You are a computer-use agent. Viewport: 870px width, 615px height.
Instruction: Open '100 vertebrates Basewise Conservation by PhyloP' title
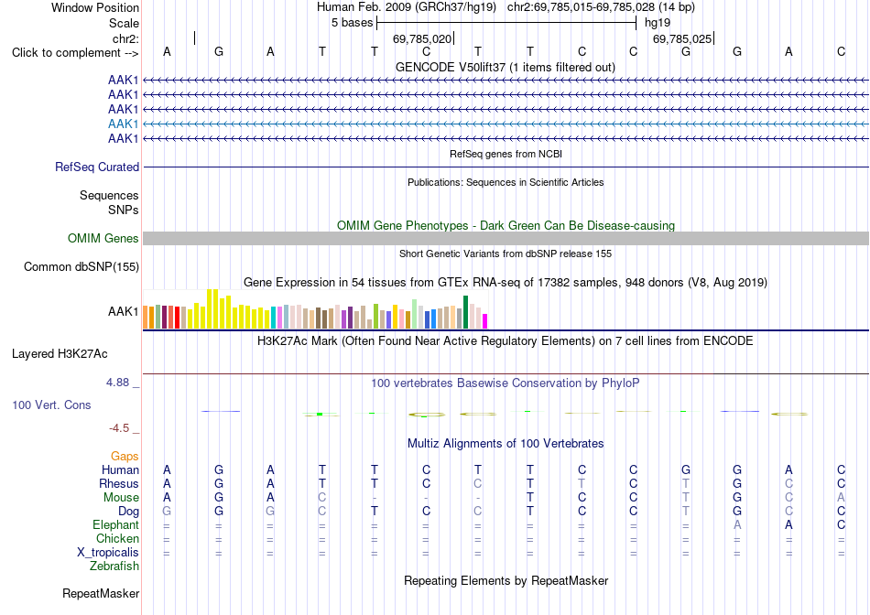tap(506, 383)
